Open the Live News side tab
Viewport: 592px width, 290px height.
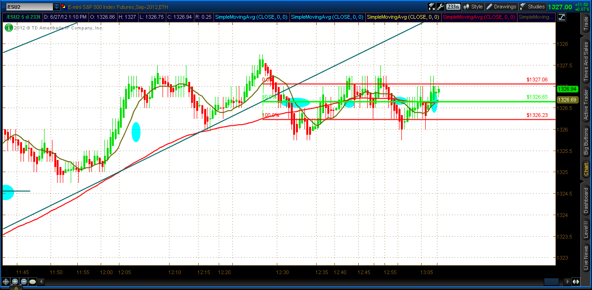pyautogui.click(x=586, y=257)
